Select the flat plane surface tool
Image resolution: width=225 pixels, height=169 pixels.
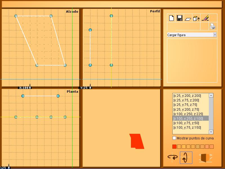pos(188,19)
